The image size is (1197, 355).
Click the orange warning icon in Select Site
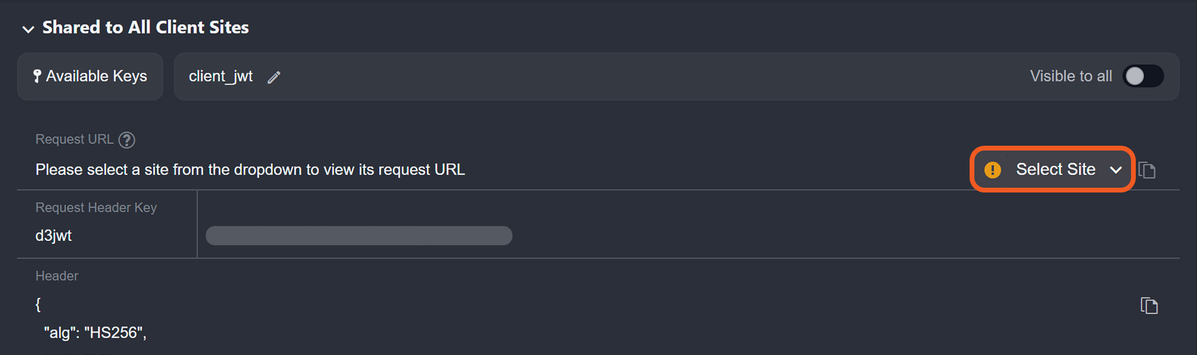click(992, 170)
